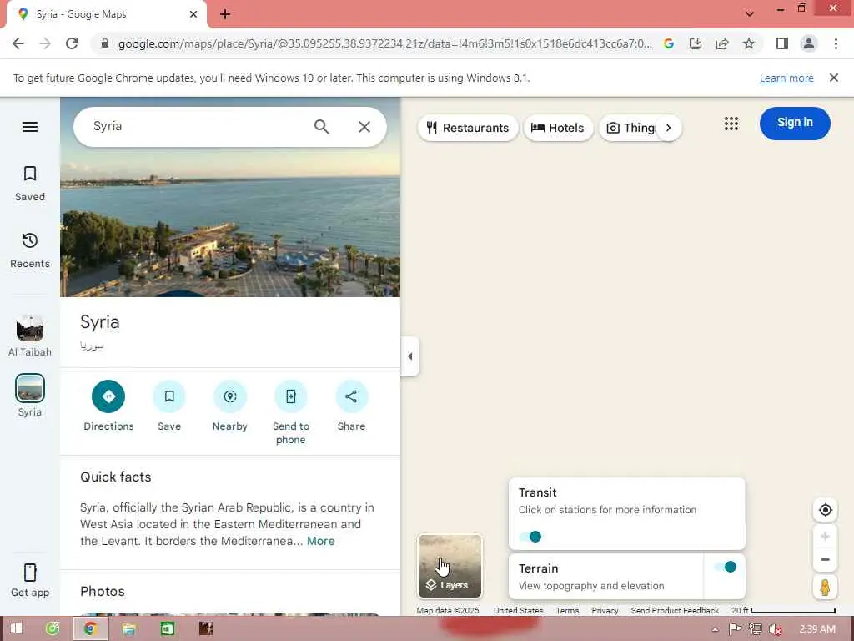
Task: Share the Syria place
Action: 351,396
